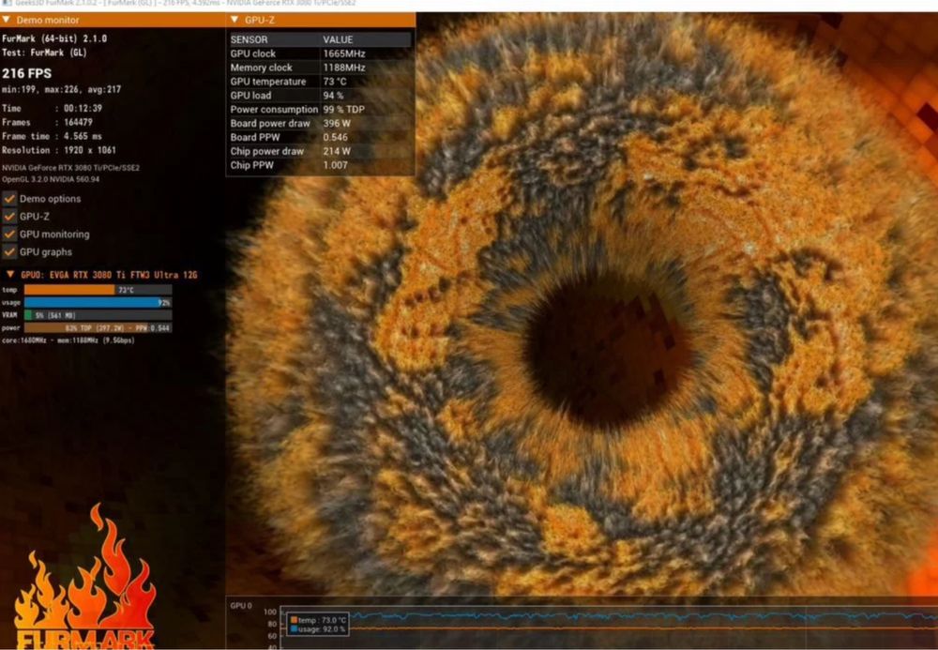The image size is (938, 650).
Task: Click the Time 00:12:39 line
Action: click(52, 108)
